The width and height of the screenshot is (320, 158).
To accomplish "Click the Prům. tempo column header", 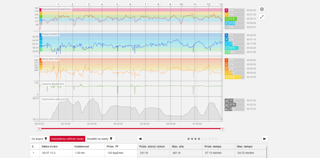I will point(219,146).
